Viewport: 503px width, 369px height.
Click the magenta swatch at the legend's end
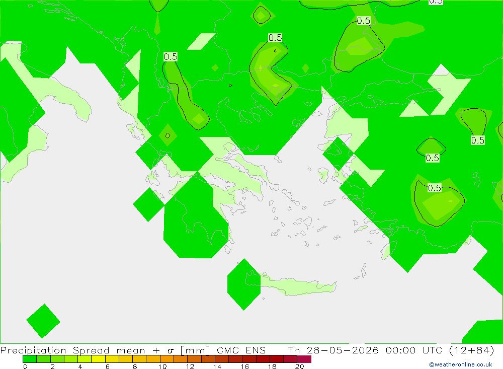tap(304, 359)
